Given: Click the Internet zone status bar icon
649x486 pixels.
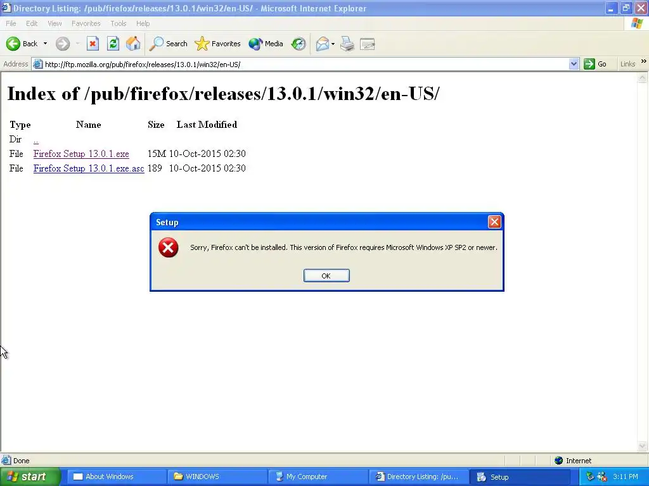Looking at the screenshot, I should 559,461.
